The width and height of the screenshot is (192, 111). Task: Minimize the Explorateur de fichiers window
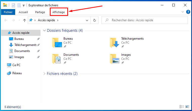click(x=162, y=5)
